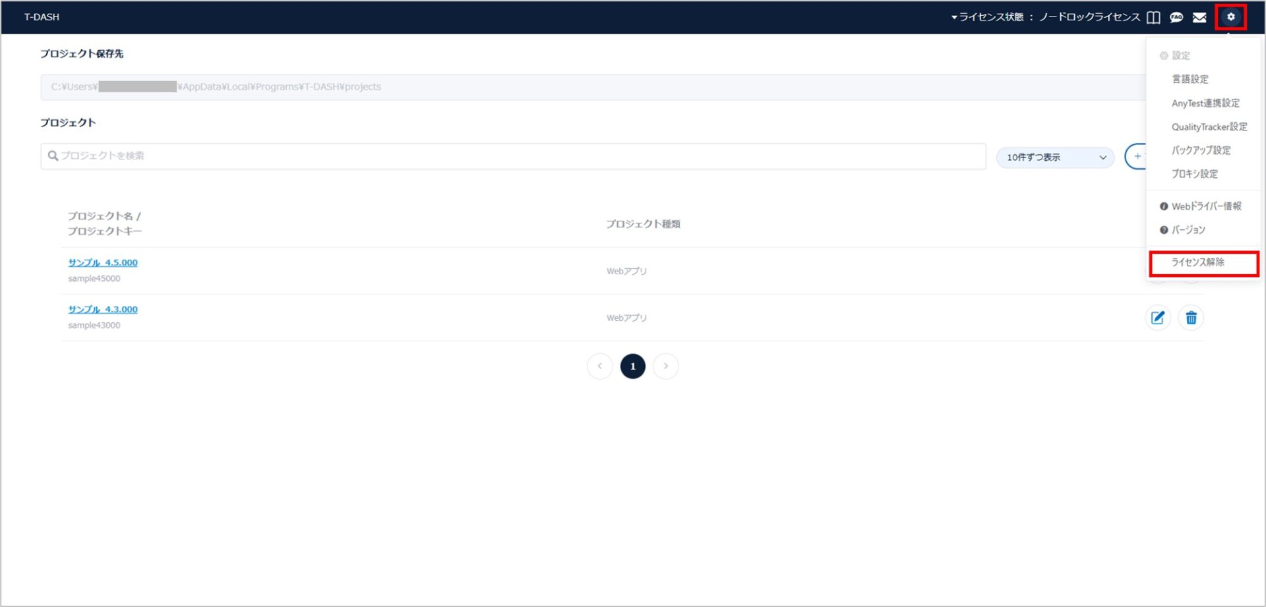Image resolution: width=1266 pixels, height=607 pixels.
Task: View Webドライバー情報 menu entry
Action: [1205, 206]
